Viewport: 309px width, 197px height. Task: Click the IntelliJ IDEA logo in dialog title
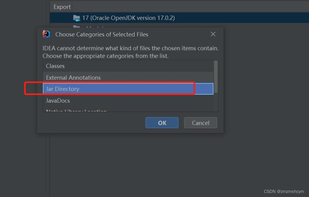click(x=46, y=34)
